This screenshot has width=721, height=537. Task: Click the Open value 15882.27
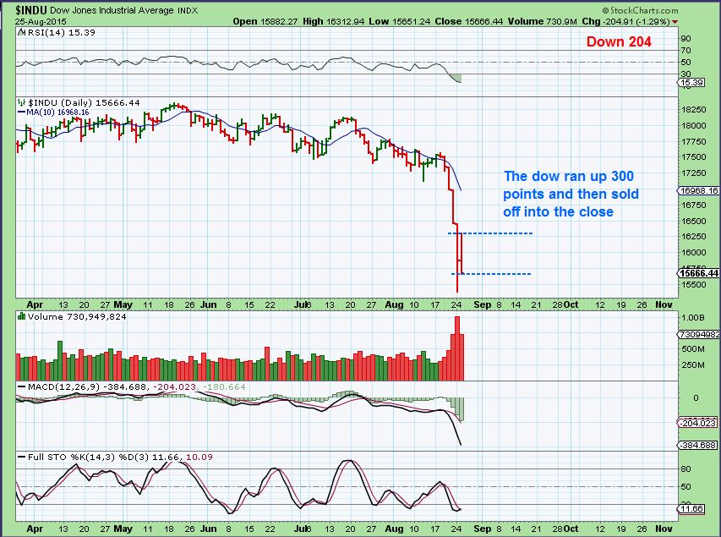279,21
